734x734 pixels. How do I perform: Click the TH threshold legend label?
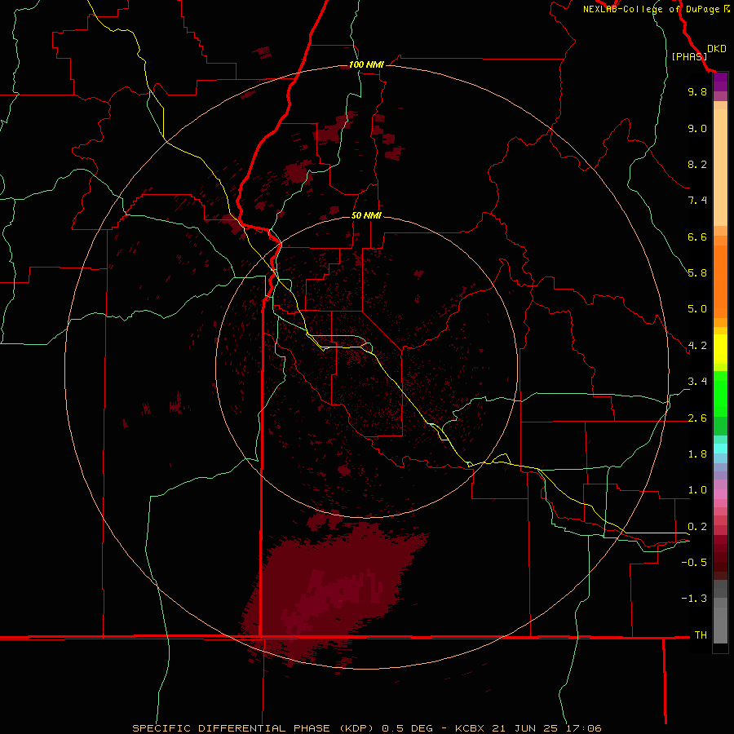pos(701,635)
